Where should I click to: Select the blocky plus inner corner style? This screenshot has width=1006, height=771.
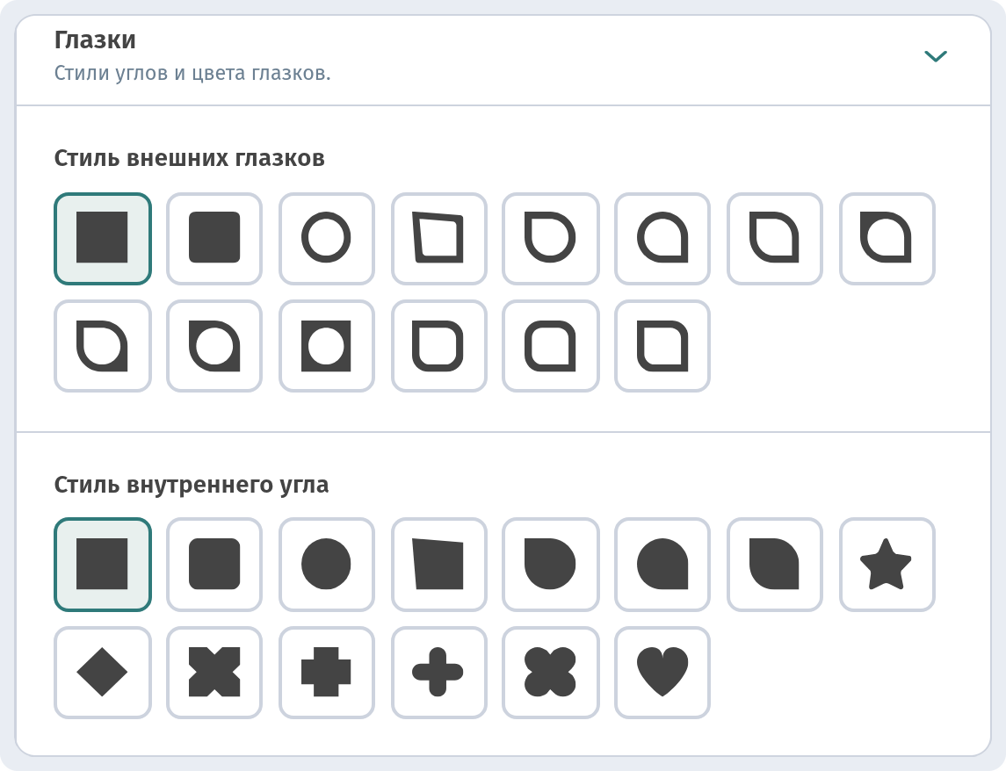click(327, 673)
